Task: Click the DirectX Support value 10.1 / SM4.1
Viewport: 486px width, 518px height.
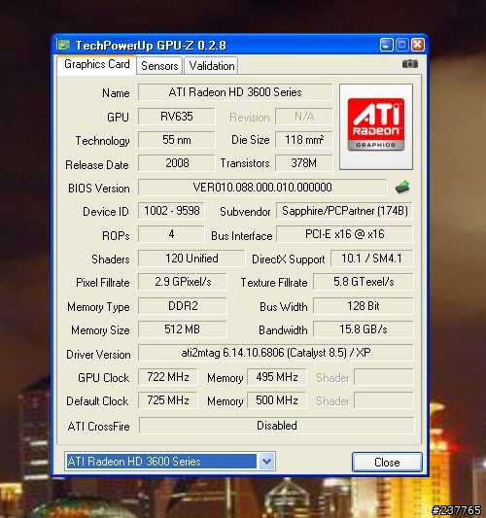Action: [371, 259]
